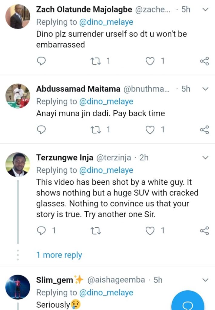Expand options chevron on Abdussamad's tweet
Screen dimensions: 215x310
[x=205, y=89]
